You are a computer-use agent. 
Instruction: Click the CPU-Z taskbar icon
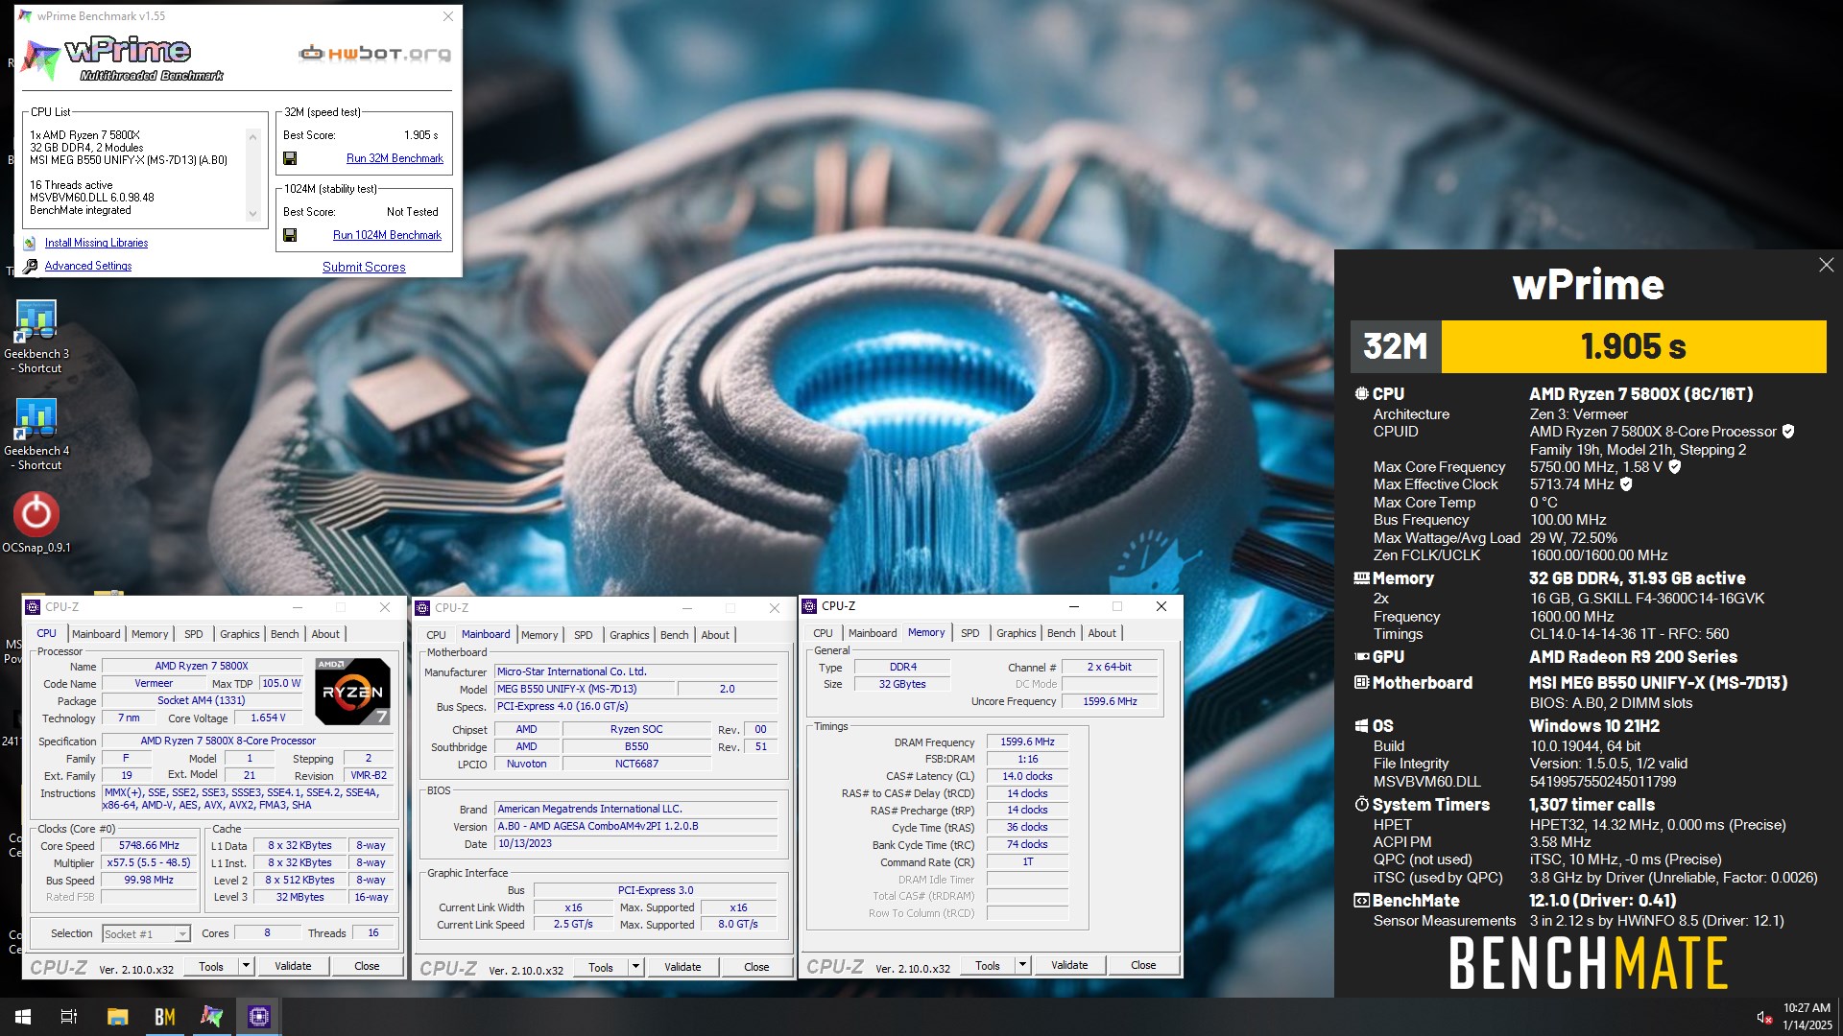pyautogui.click(x=259, y=1017)
